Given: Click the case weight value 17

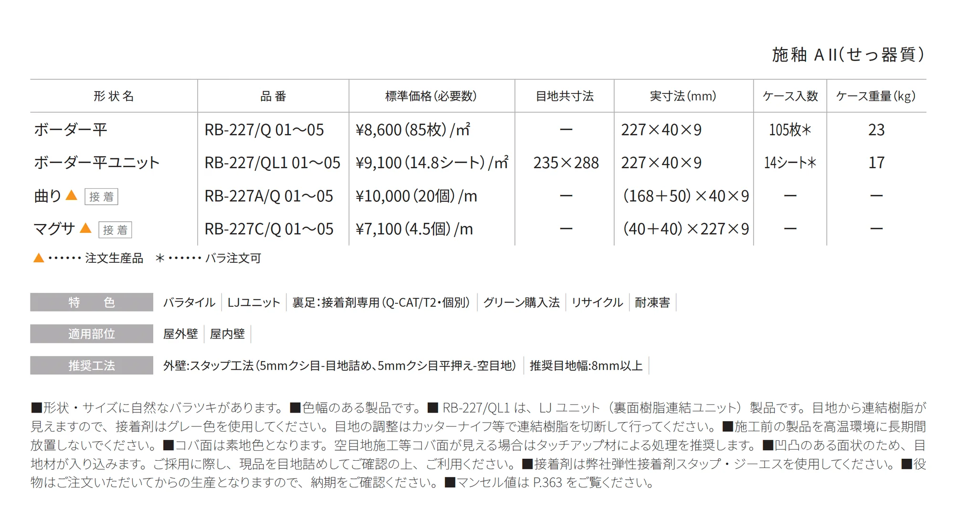Looking at the screenshot, I should (876, 163).
